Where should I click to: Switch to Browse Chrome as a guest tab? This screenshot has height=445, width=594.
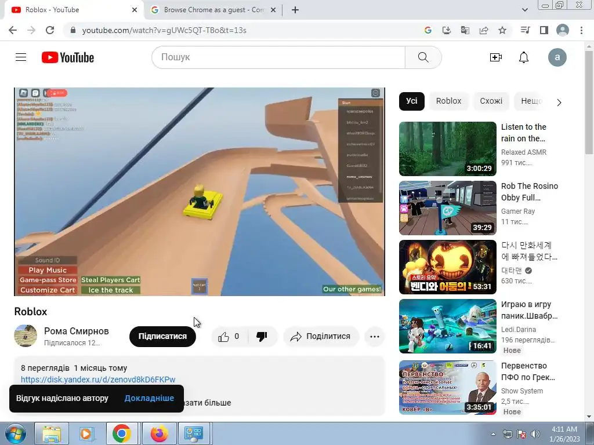(x=213, y=10)
